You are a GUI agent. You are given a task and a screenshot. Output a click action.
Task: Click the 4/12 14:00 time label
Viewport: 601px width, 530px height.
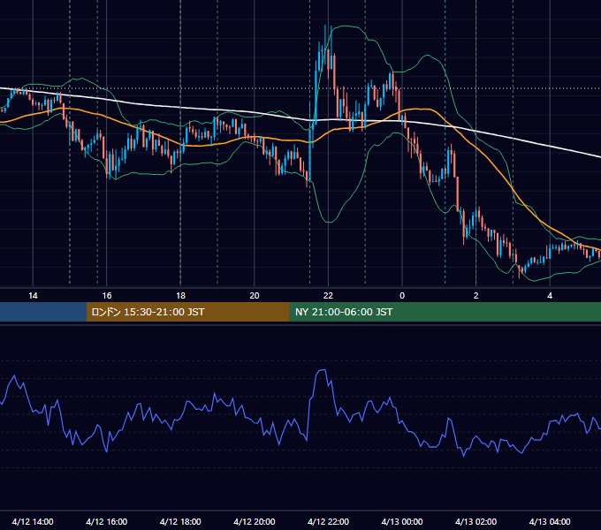pyautogui.click(x=33, y=521)
